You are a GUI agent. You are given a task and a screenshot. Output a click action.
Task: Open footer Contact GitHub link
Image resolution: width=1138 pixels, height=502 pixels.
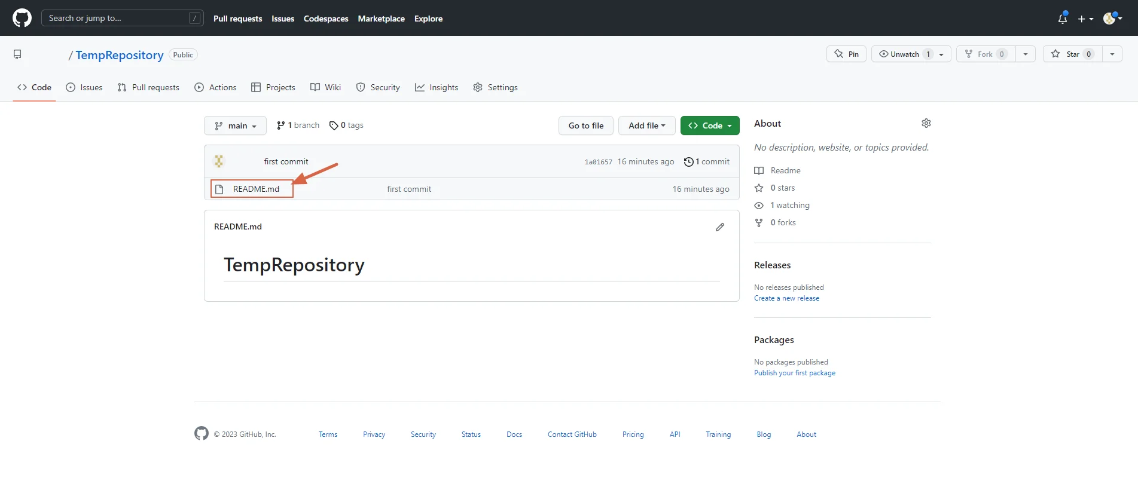pos(572,434)
